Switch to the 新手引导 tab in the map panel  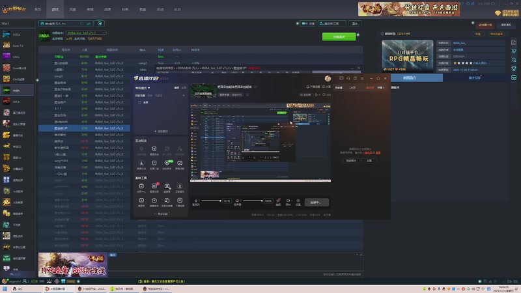click(475, 77)
